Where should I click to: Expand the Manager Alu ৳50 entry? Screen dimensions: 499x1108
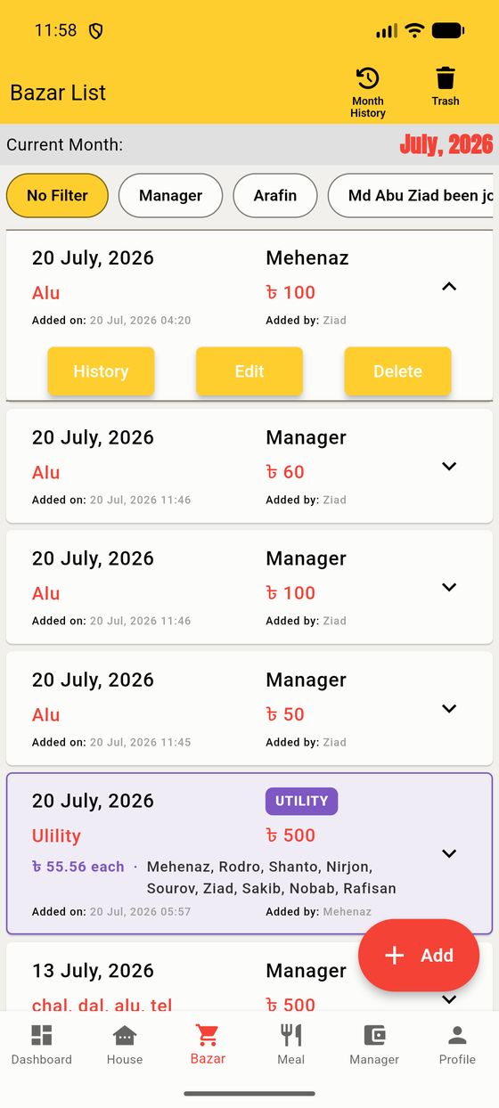tap(449, 708)
